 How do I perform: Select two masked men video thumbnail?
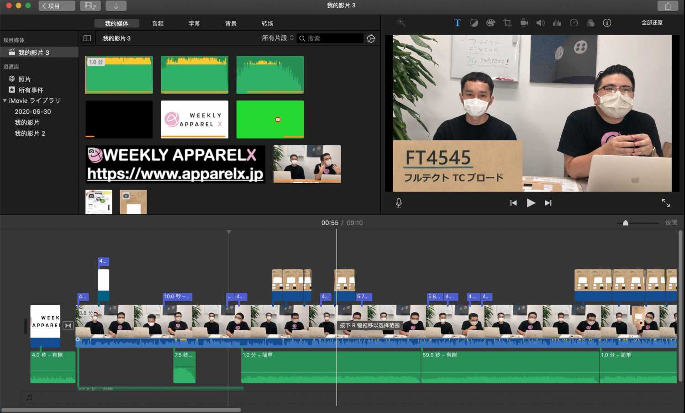[307, 164]
